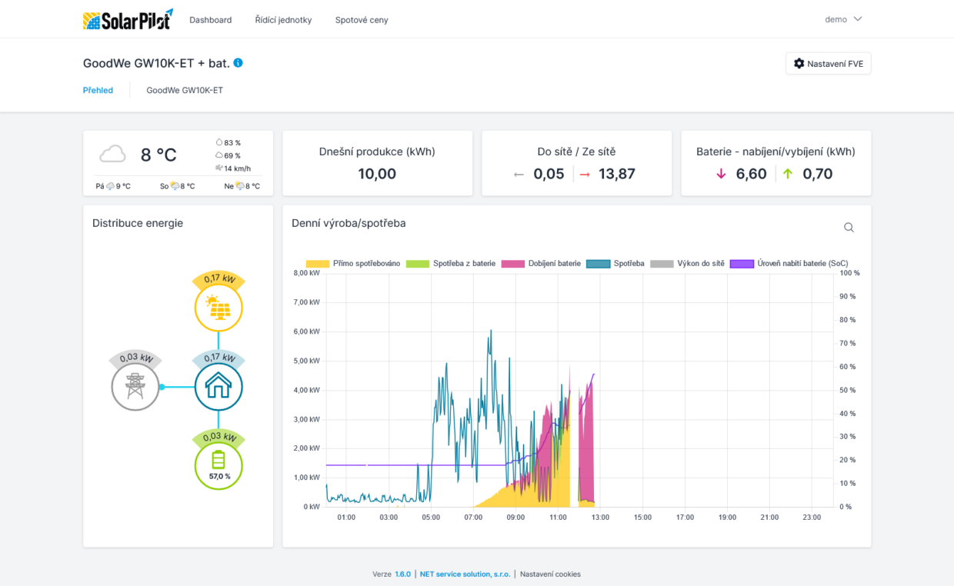Click the power grid pylon icon
Screen dimensions: 954x586
pyautogui.click(x=135, y=387)
